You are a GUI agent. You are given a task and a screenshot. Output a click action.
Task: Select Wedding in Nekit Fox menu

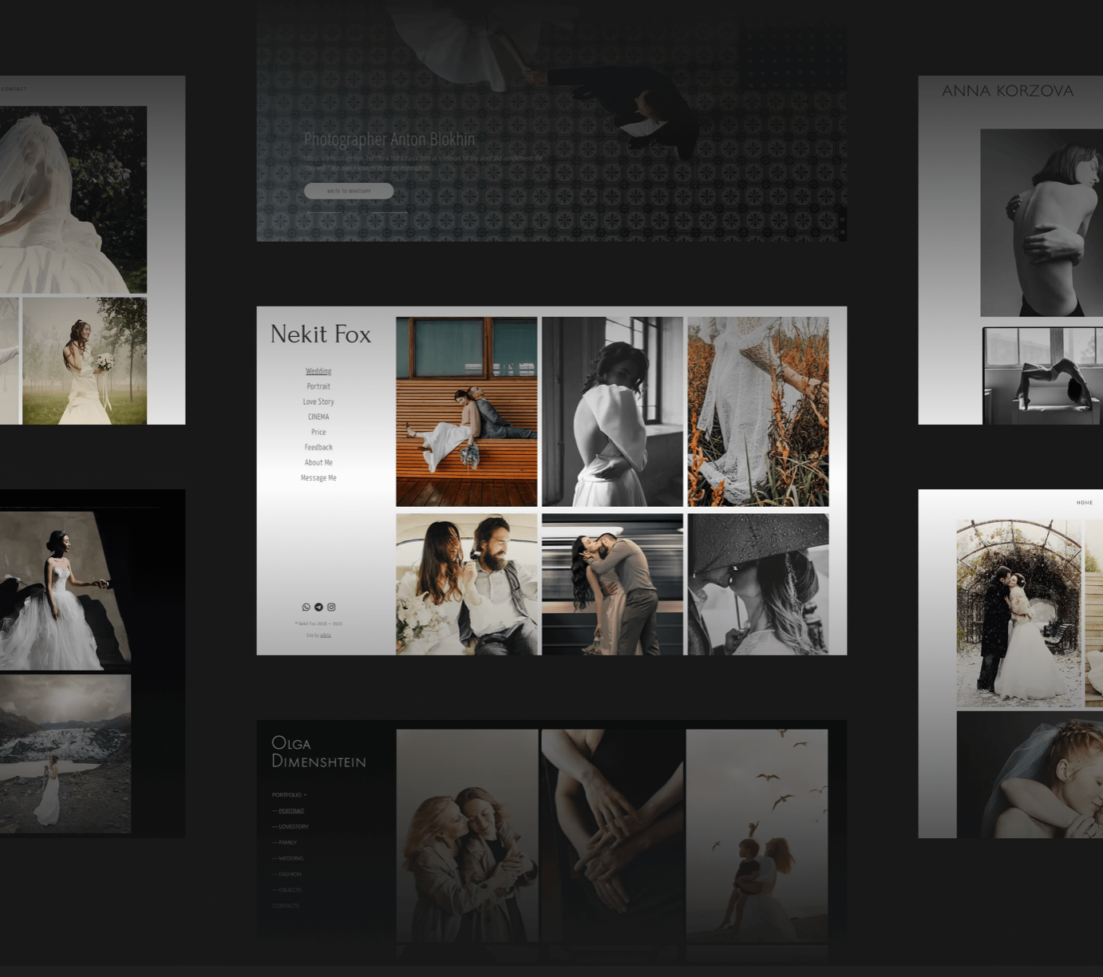pos(318,371)
